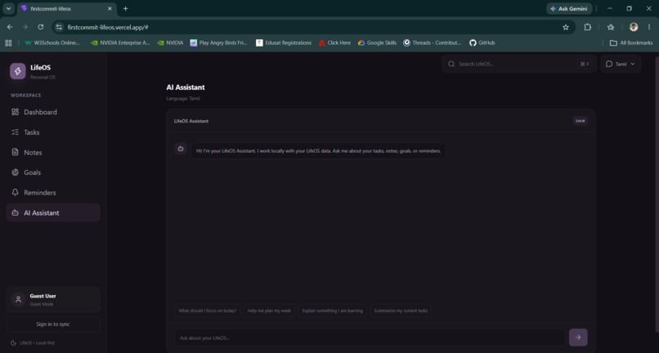Open the Dashboard page in the sidebar
This screenshot has width=659, height=353.
(53, 112)
